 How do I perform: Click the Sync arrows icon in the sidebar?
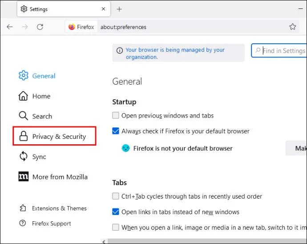click(x=24, y=156)
